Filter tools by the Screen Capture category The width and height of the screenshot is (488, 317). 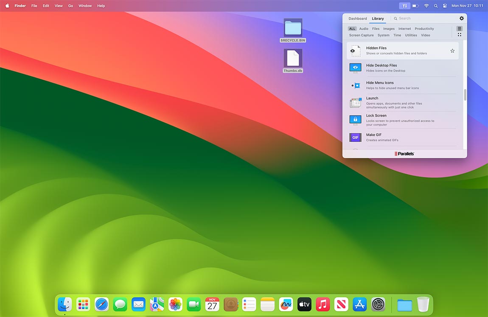[x=361, y=35]
